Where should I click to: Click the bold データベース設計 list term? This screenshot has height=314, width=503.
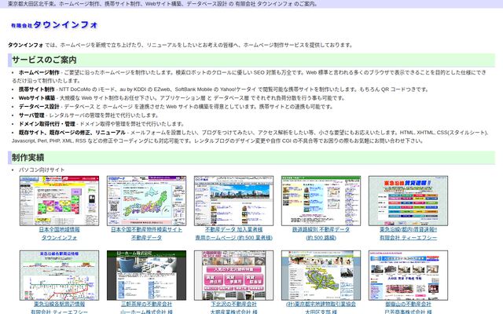39,107
